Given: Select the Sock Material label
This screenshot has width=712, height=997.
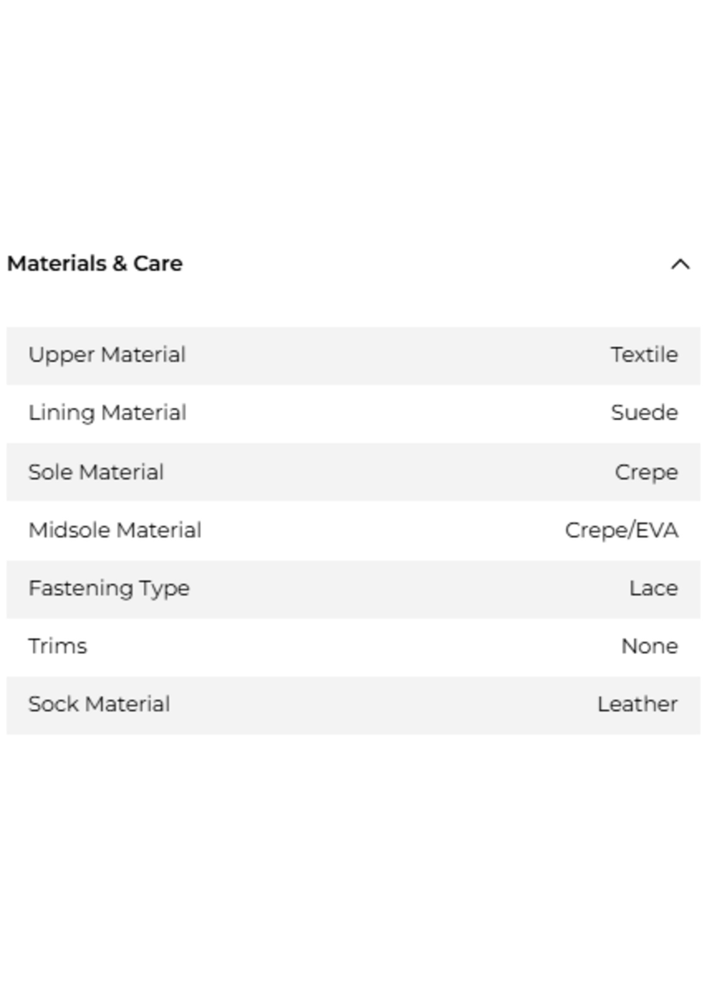Looking at the screenshot, I should tap(99, 704).
